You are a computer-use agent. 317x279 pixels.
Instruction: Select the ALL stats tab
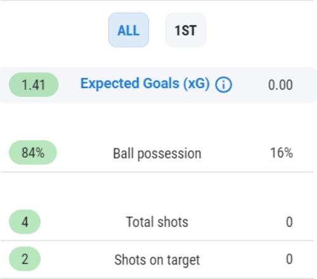pyautogui.click(x=129, y=30)
